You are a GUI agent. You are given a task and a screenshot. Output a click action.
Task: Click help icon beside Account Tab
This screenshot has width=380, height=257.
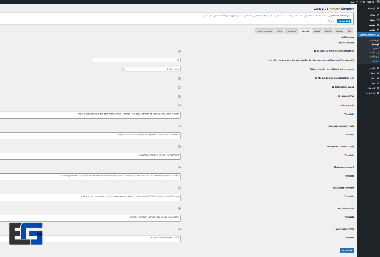pos(339,96)
